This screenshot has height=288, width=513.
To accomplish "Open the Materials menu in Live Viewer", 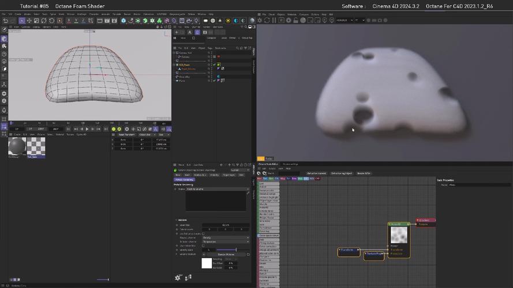I will (292, 15).
